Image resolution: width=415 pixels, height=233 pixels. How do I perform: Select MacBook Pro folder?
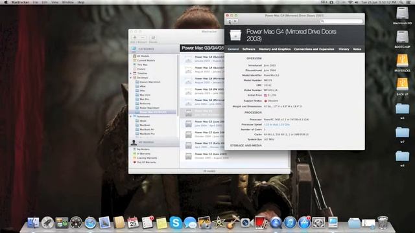coord(147,134)
